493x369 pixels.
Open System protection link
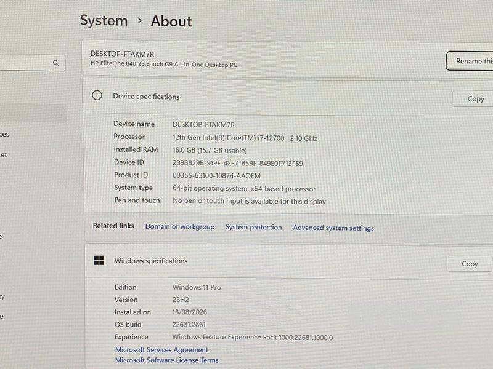pyautogui.click(x=253, y=227)
